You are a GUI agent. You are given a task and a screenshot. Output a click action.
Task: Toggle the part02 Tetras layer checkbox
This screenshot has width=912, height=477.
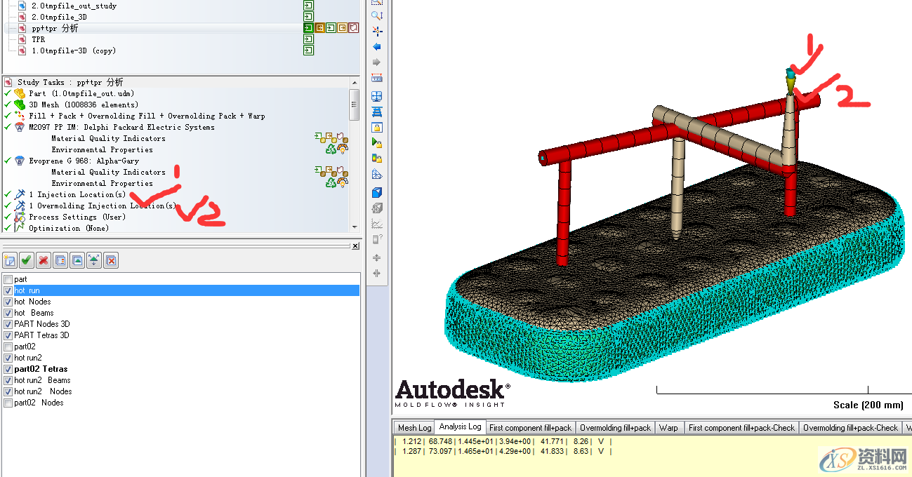(x=8, y=369)
